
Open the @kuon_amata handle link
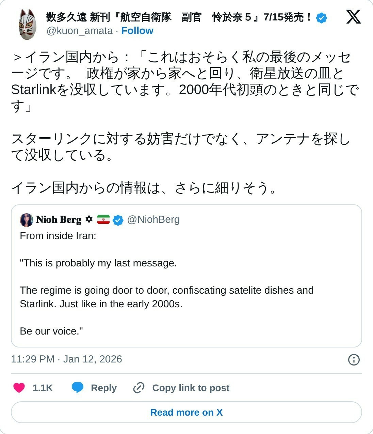[x=80, y=31]
